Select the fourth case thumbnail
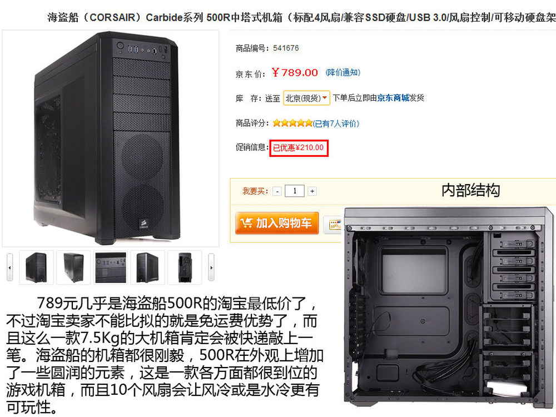 click(147, 267)
